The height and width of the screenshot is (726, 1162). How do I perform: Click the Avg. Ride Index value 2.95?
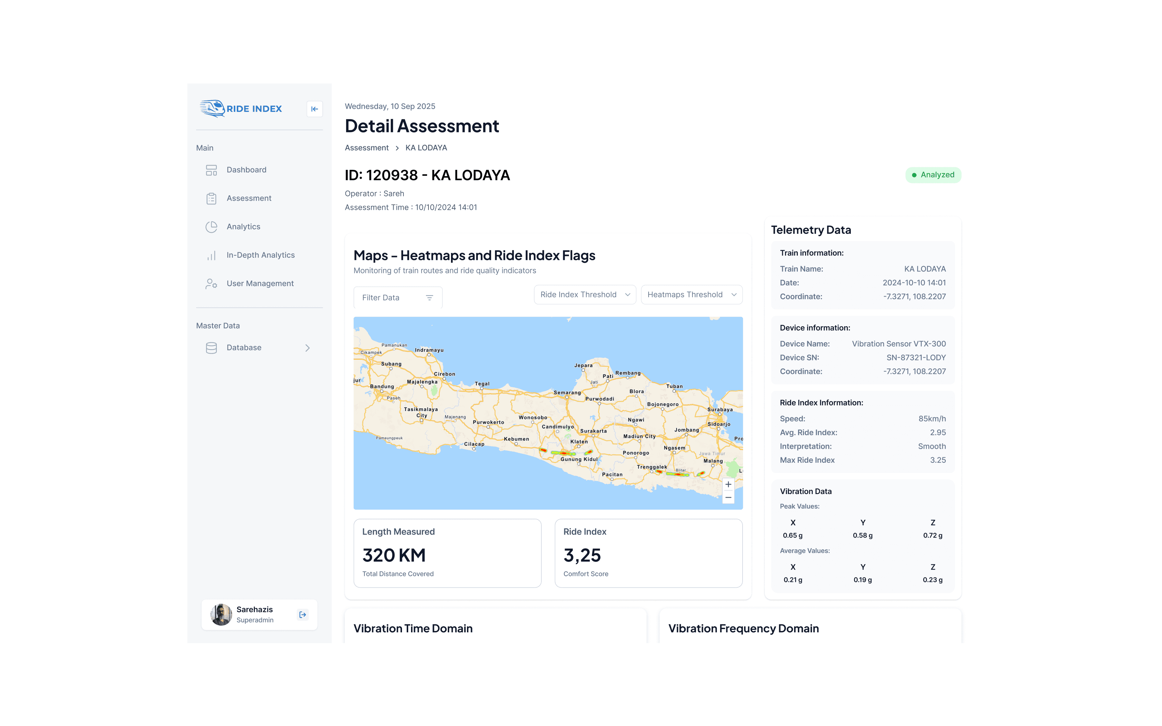pyautogui.click(x=938, y=433)
